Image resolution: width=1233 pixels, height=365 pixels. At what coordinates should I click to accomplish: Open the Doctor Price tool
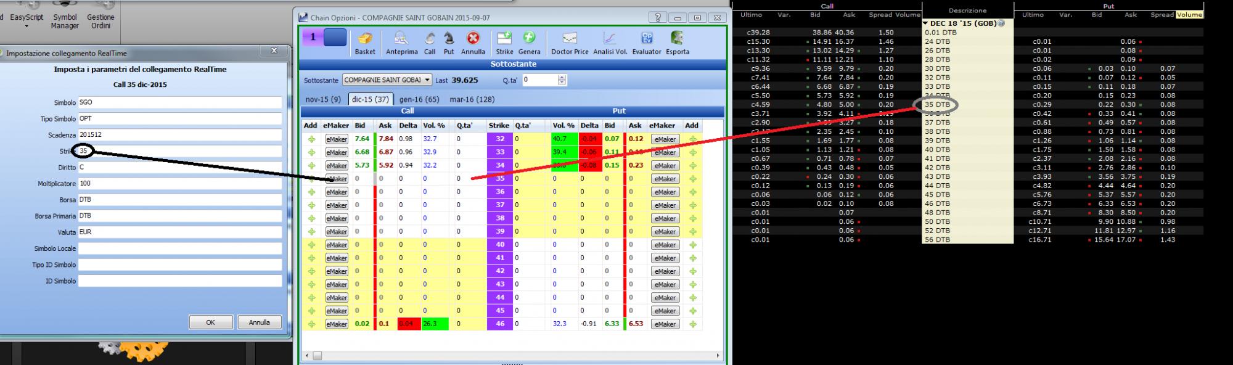coord(570,43)
